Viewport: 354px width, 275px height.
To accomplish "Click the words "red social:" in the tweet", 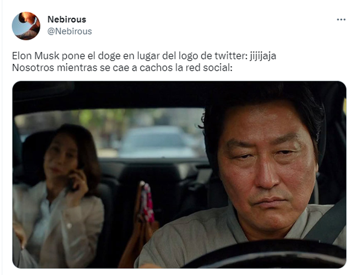I will point(209,67).
